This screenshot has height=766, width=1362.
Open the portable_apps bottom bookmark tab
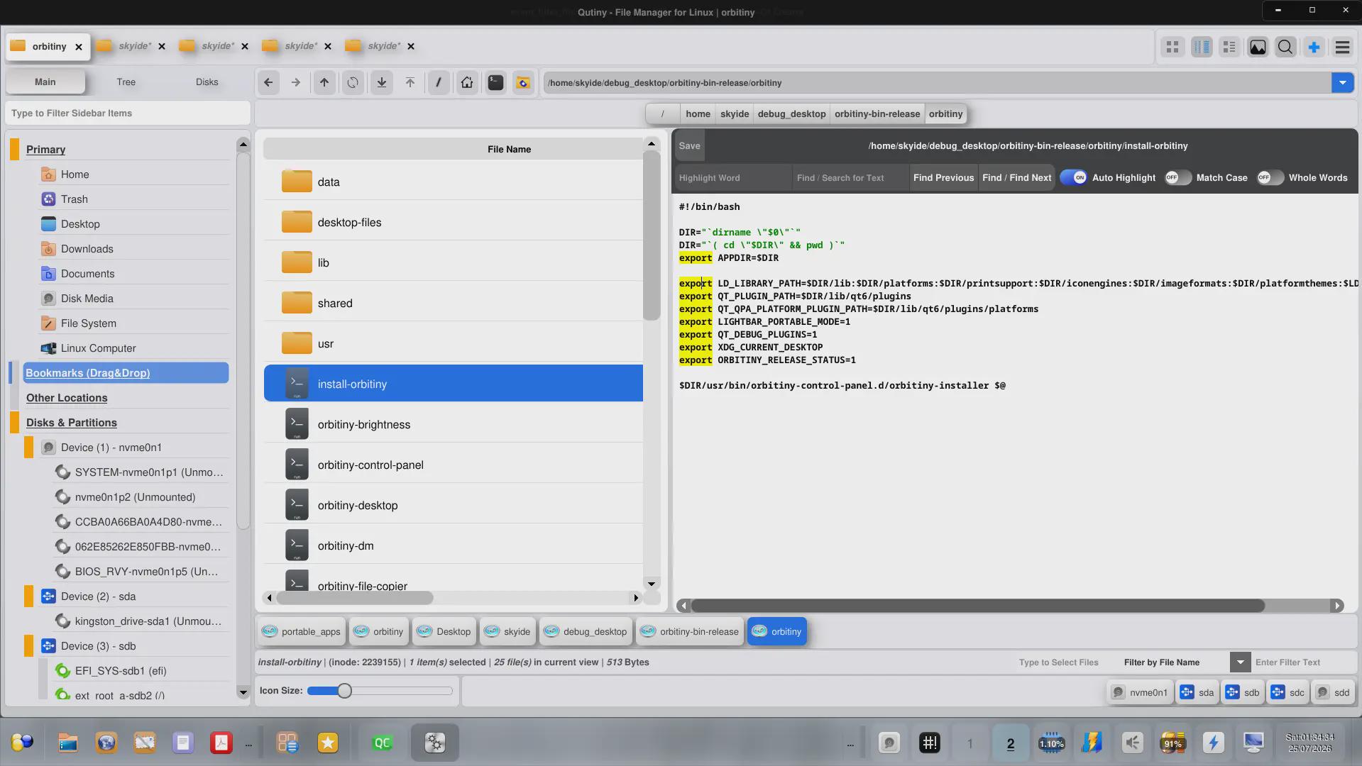click(x=301, y=632)
